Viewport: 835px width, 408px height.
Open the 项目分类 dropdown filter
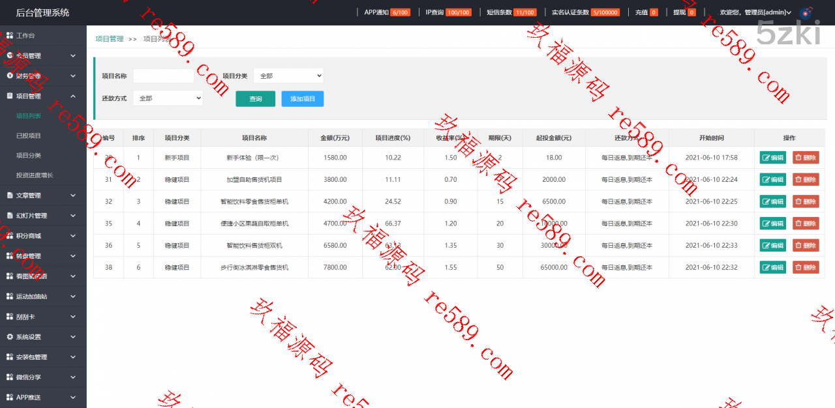click(x=288, y=76)
